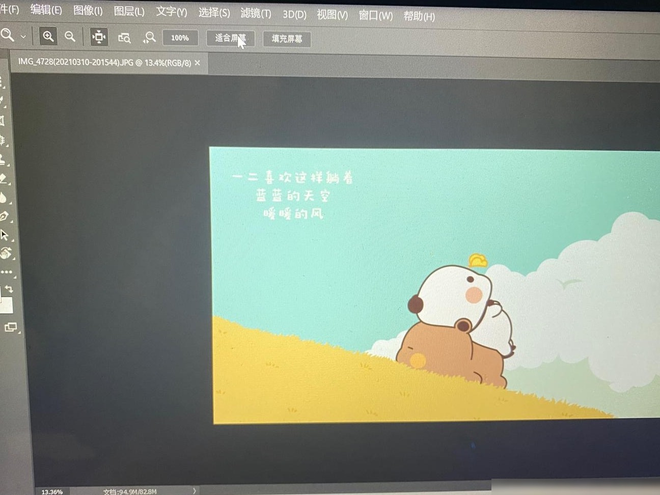Viewport: 660px width, 495px height.
Task: Select the Eraser tool
Action: (4, 179)
